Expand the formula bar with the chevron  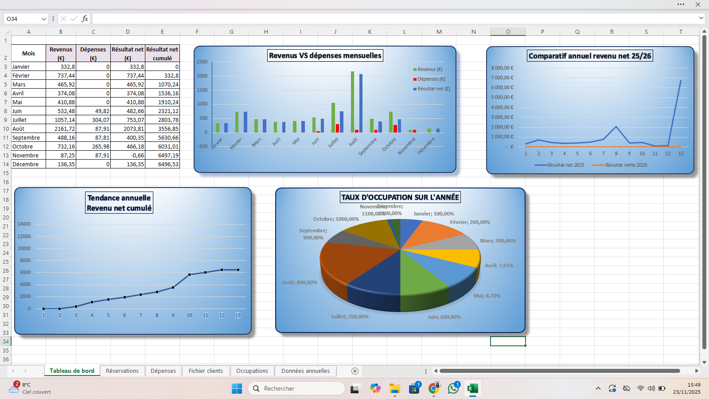pyautogui.click(x=701, y=18)
